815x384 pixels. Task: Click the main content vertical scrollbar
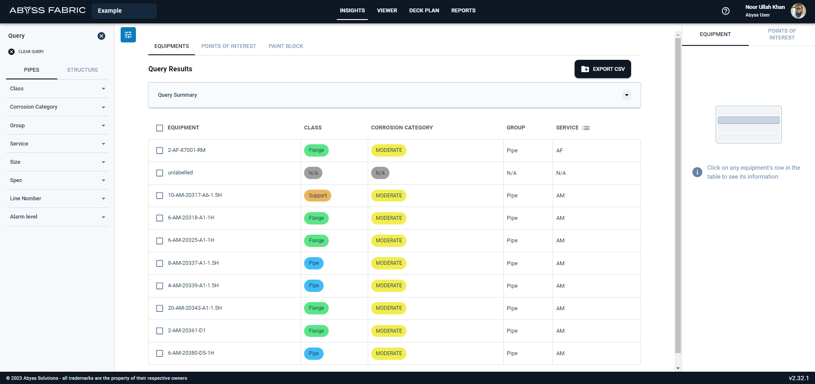click(678, 195)
